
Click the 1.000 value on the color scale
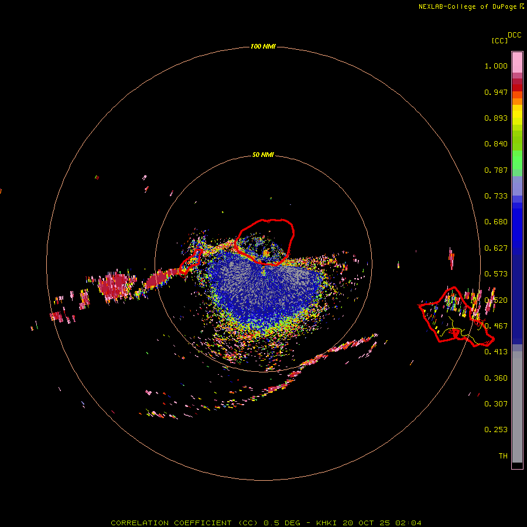pyautogui.click(x=496, y=66)
